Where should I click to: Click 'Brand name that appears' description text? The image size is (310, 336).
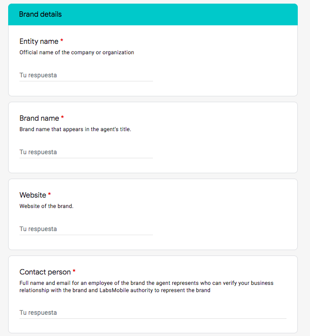pos(75,129)
